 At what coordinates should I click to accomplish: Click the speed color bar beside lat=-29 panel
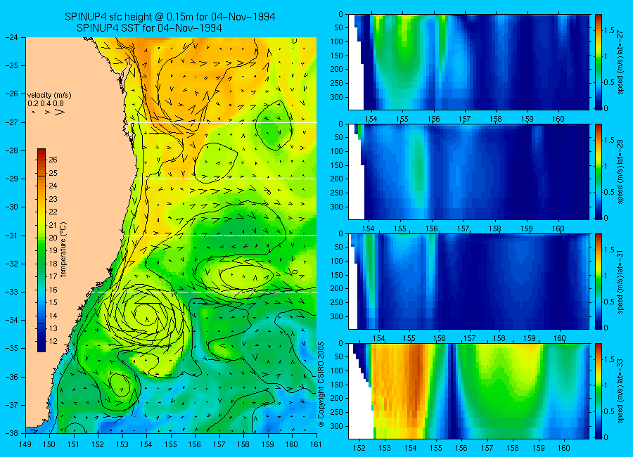598,172
